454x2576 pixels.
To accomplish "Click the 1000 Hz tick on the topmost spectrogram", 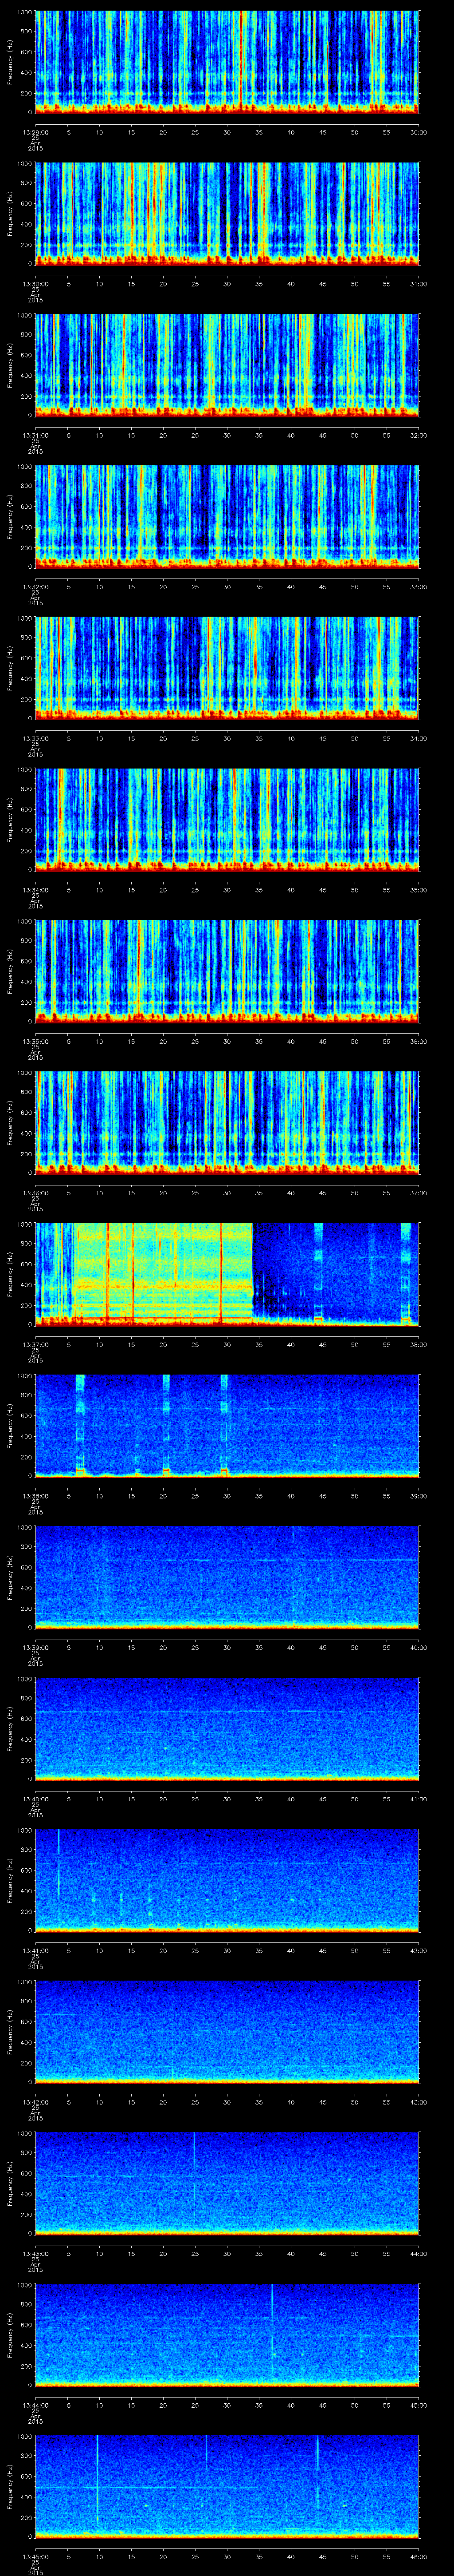I will pos(25,13).
